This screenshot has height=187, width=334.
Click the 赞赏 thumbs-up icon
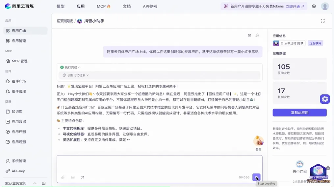pos(258,141)
